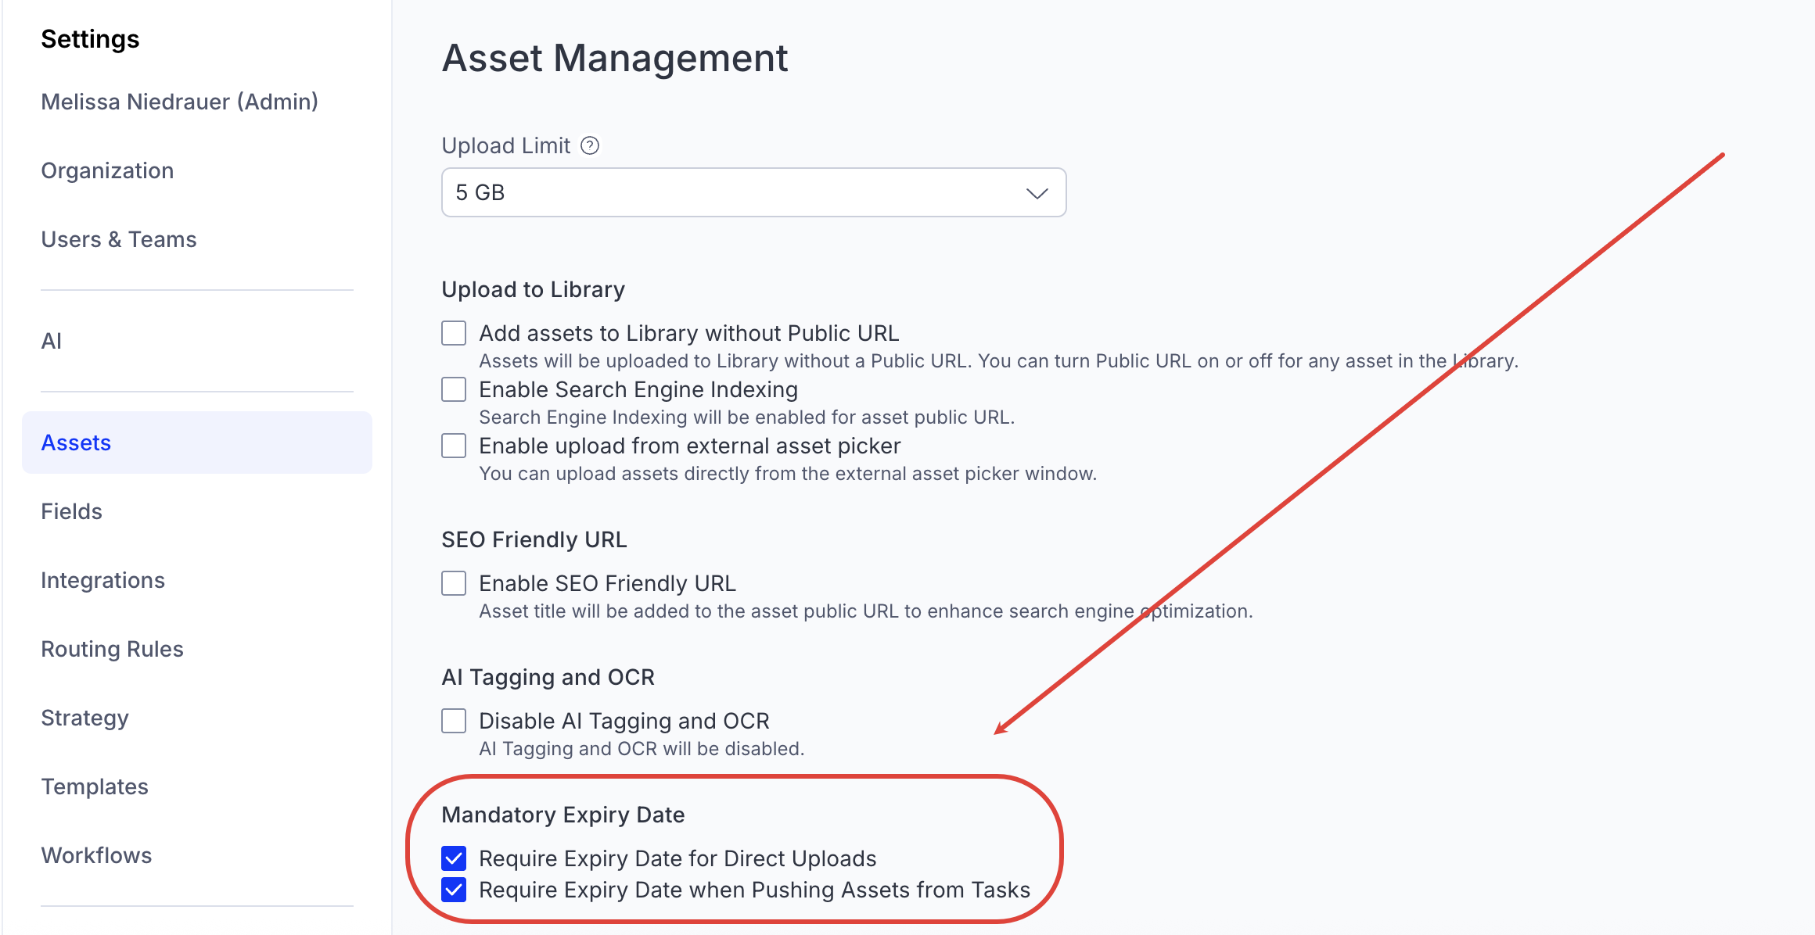Screen dimensions: 1815x935
Task: Open the Fields settings page
Action: coord(71,511)
